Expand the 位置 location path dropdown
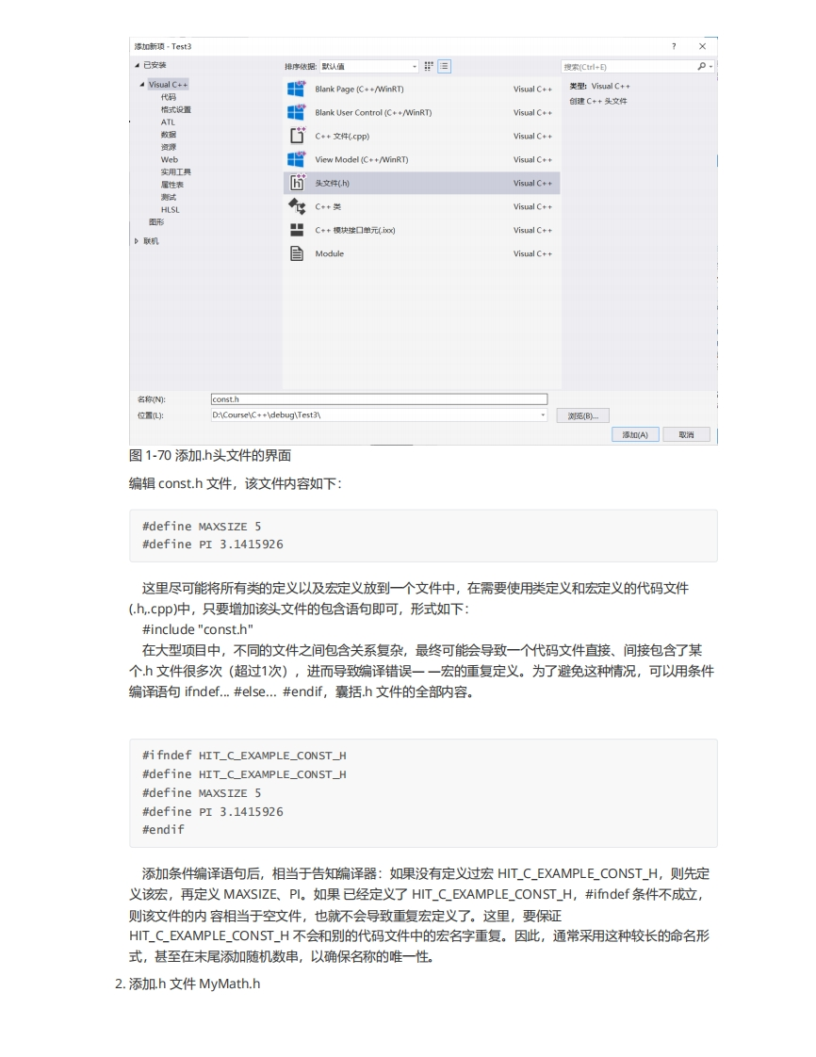Image resolution: width=816 pixels, height=1057 pixels. [543, 415]
